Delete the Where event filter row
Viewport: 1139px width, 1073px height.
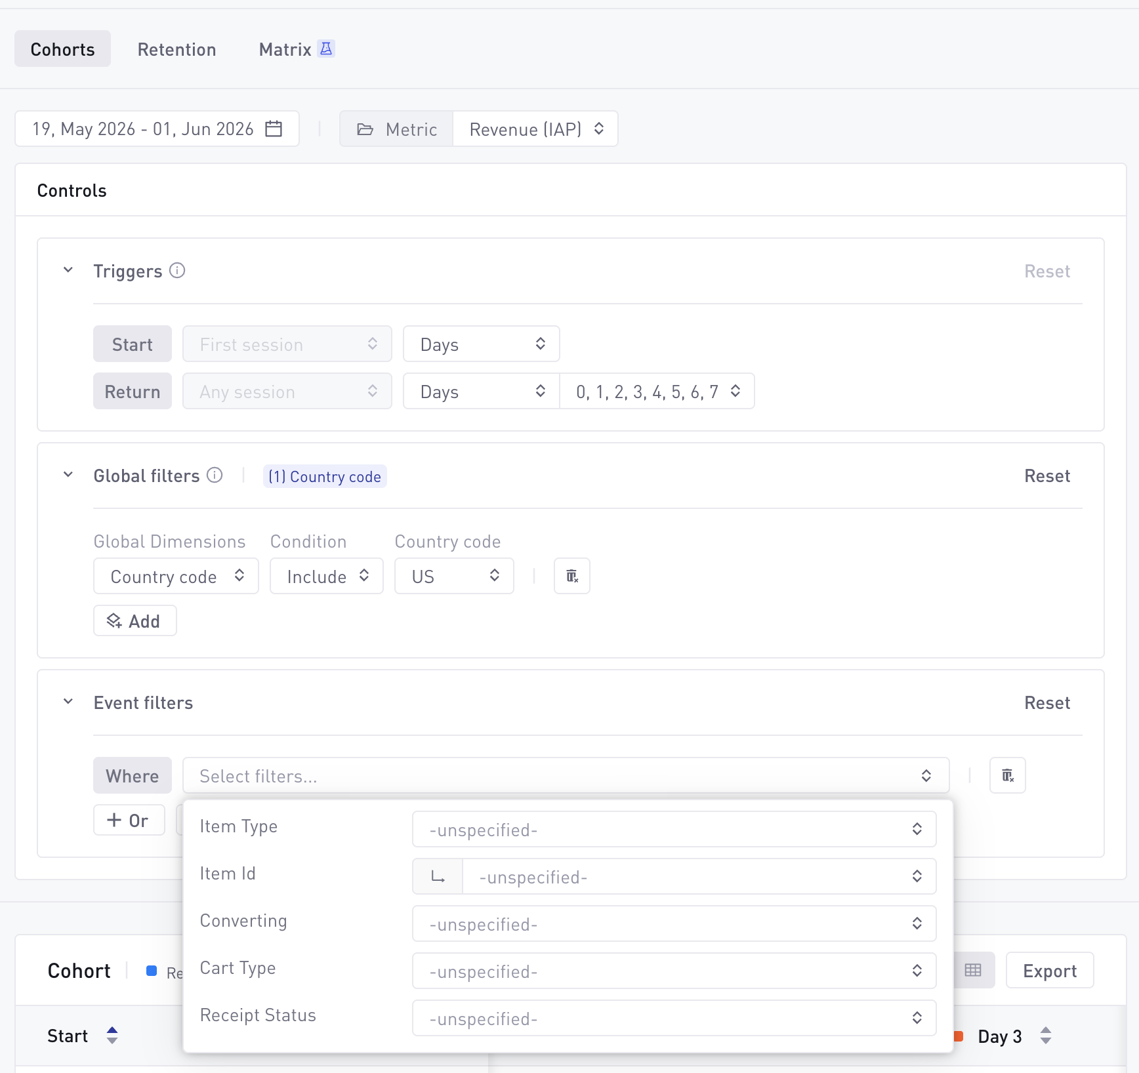pyautogui.click(x=1008, y=775)
